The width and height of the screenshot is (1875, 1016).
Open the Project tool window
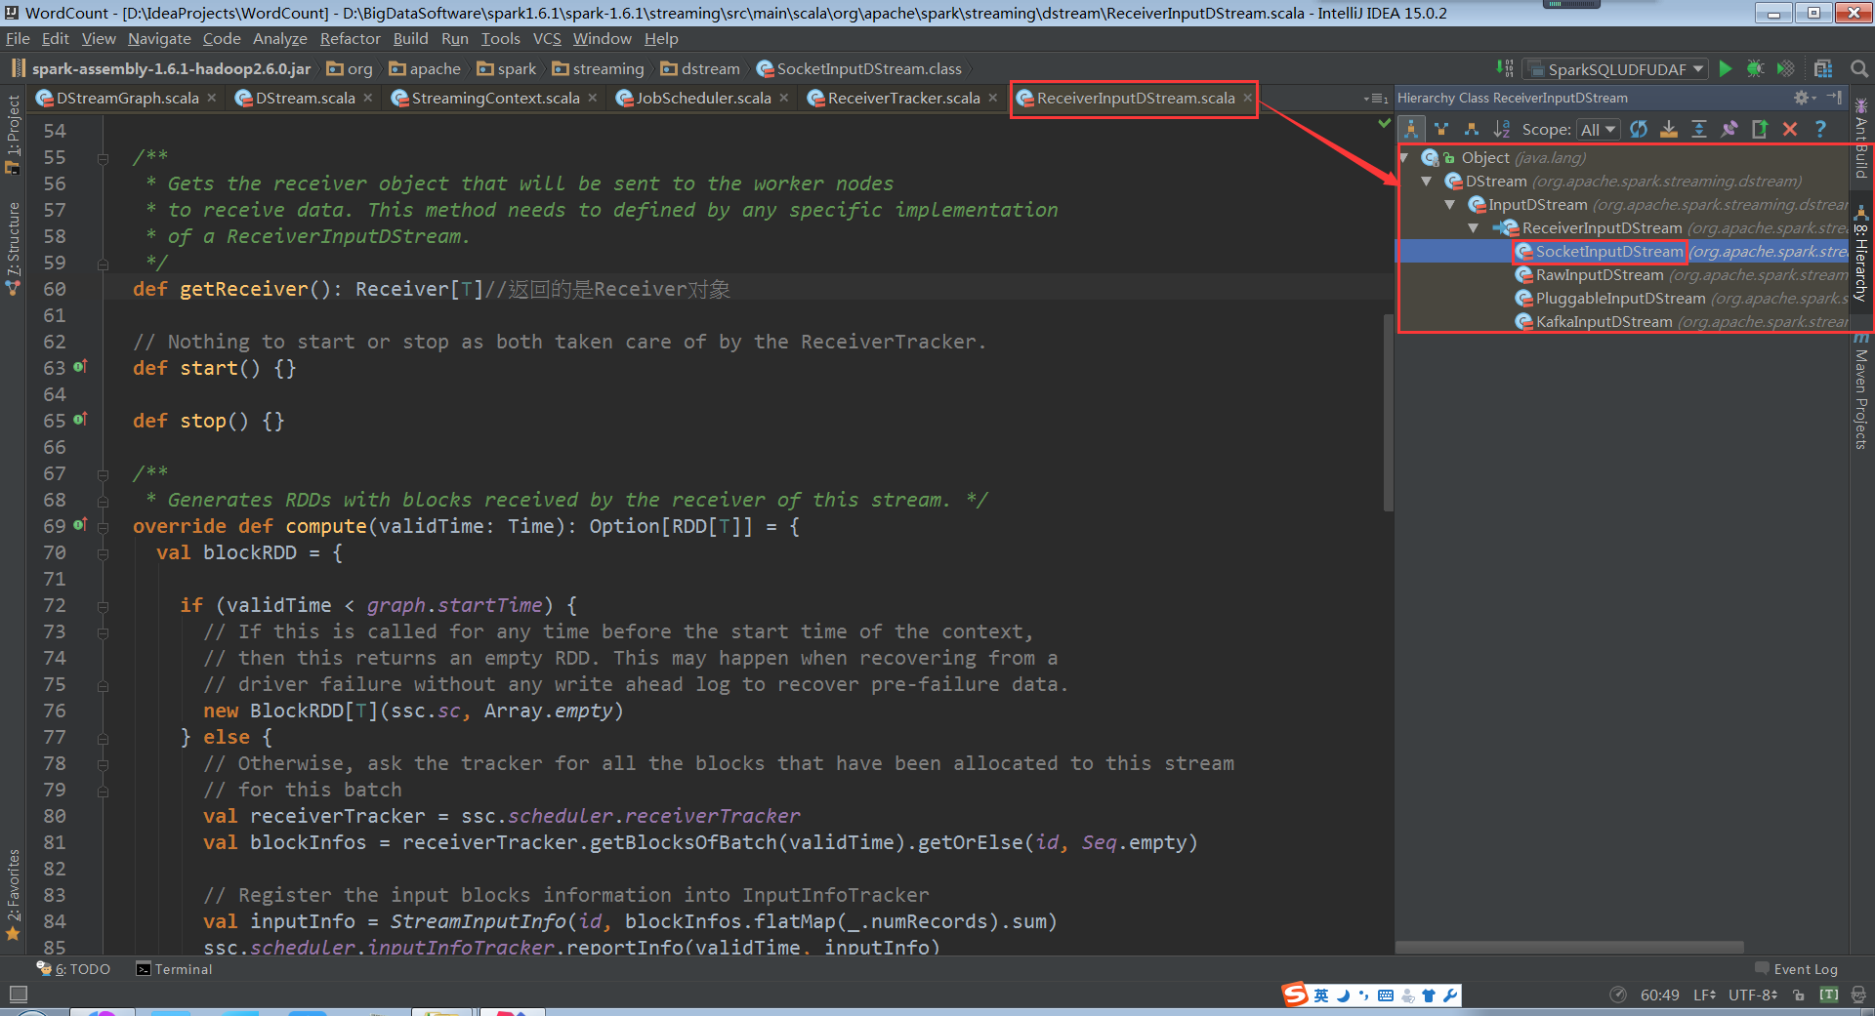[13, 135]
